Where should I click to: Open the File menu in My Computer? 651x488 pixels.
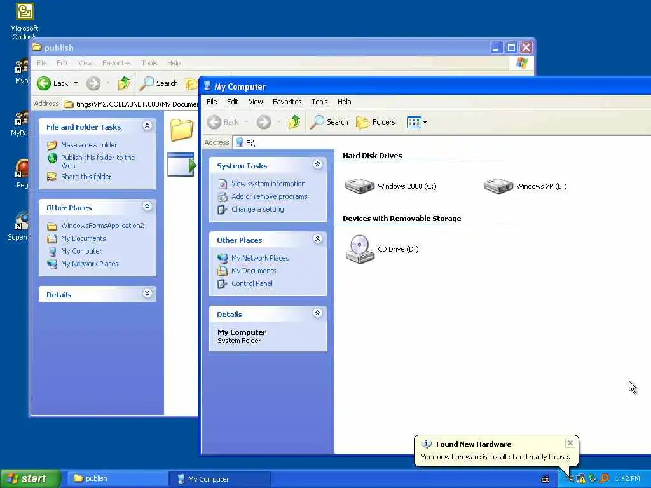[212, 102]
